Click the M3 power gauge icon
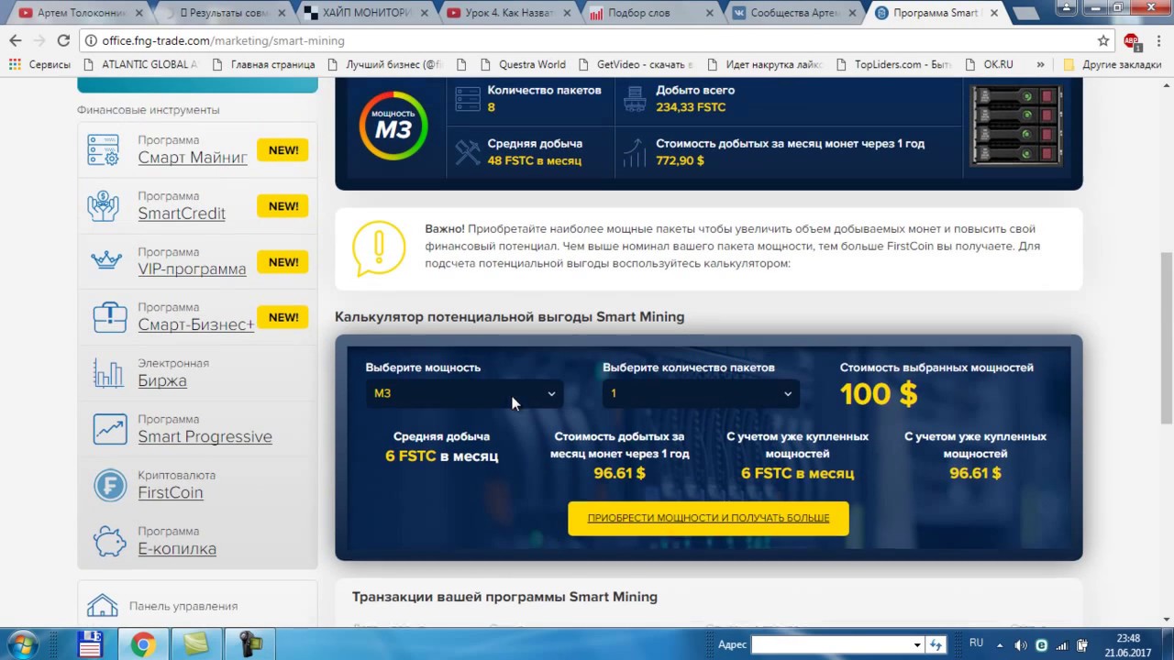The height and width of the screenshot is (660, 1174). click(393, 126)
